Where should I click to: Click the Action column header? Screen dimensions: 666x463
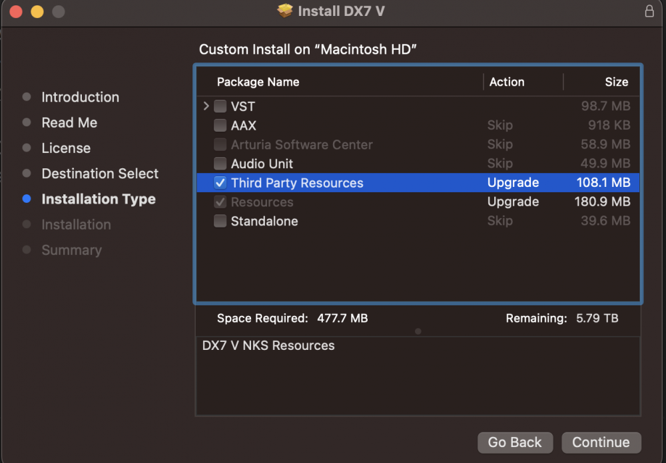[x=507, y=82]
